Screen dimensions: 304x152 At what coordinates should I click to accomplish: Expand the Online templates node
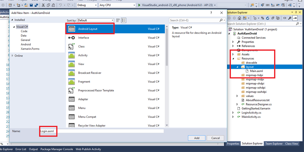point(12,56)
